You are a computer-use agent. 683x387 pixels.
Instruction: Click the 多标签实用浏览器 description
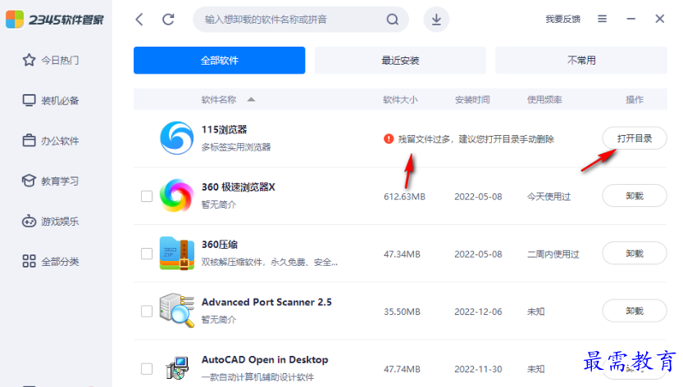coord(235,147)
